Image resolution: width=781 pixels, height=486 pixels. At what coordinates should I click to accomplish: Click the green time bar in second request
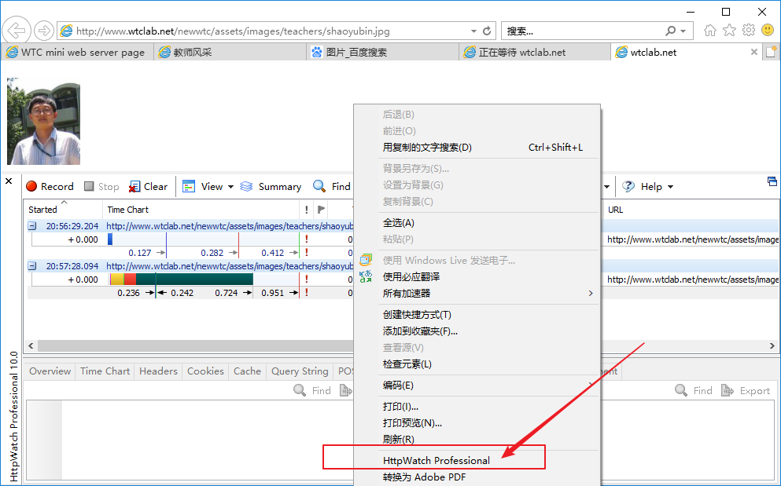[x=194, y=280]
